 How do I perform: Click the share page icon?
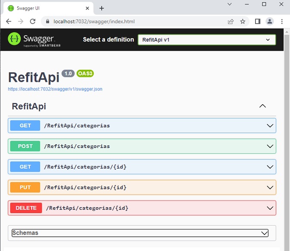pos(231,22)
